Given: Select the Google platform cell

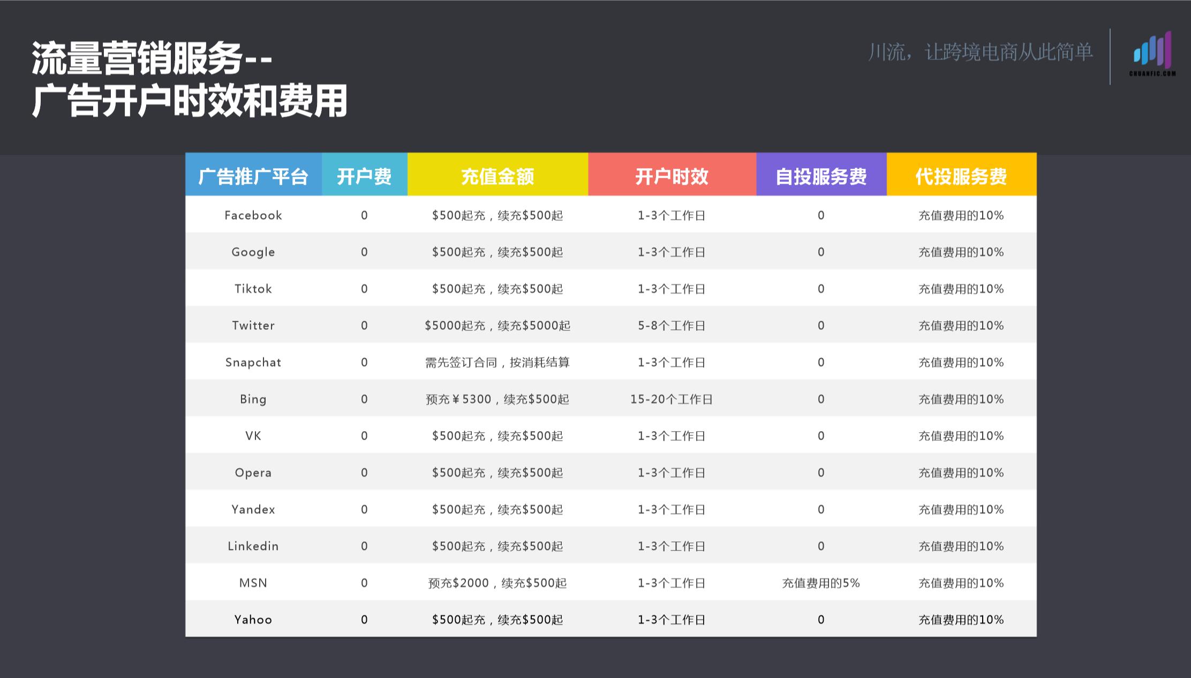Looking at the screenshot, I should (253, 252).
